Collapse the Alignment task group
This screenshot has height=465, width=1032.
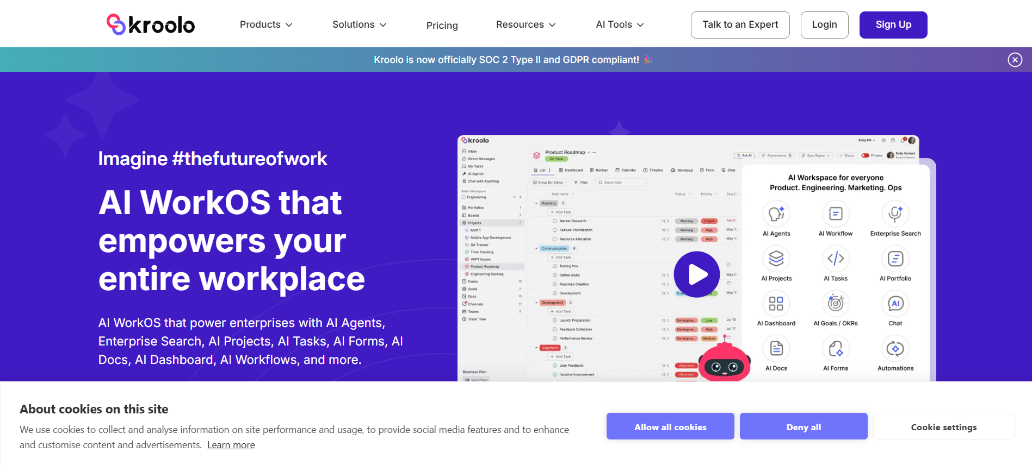(x=536, y=348)
